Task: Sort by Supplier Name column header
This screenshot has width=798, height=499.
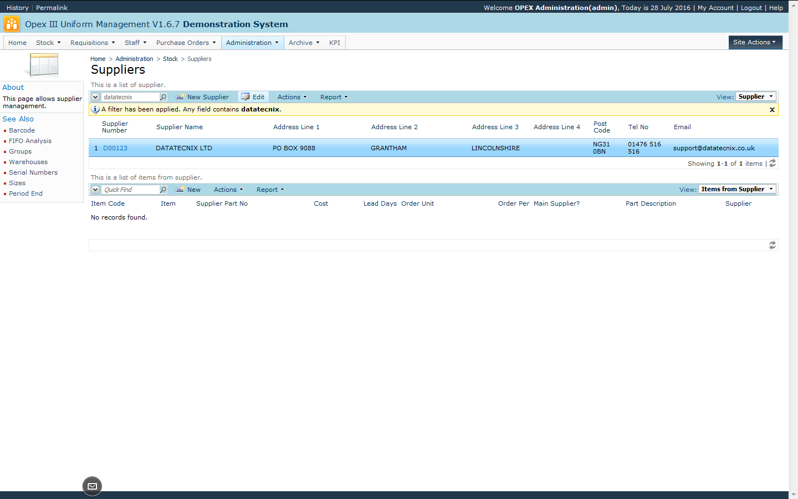Action: (x=180, y=127)
